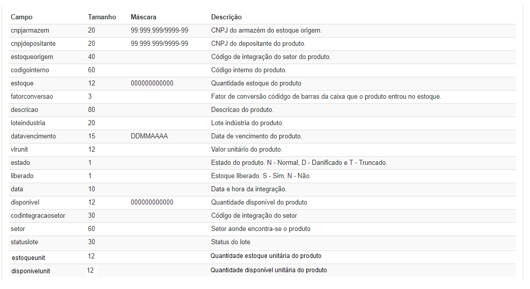Viewport: 530px width, 289px height.
Task: Click the liberado field name
Action: (22, 176)
